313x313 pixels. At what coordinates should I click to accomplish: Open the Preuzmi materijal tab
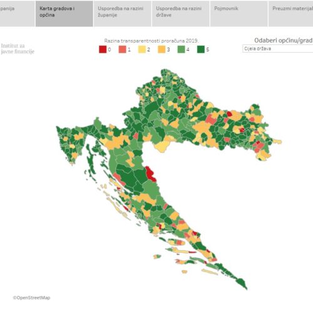(x=291, y=14)
